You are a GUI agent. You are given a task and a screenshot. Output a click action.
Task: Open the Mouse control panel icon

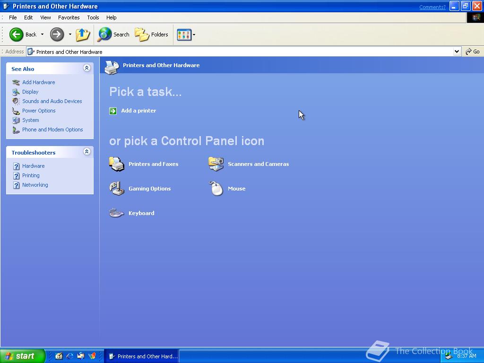[227, 189]
